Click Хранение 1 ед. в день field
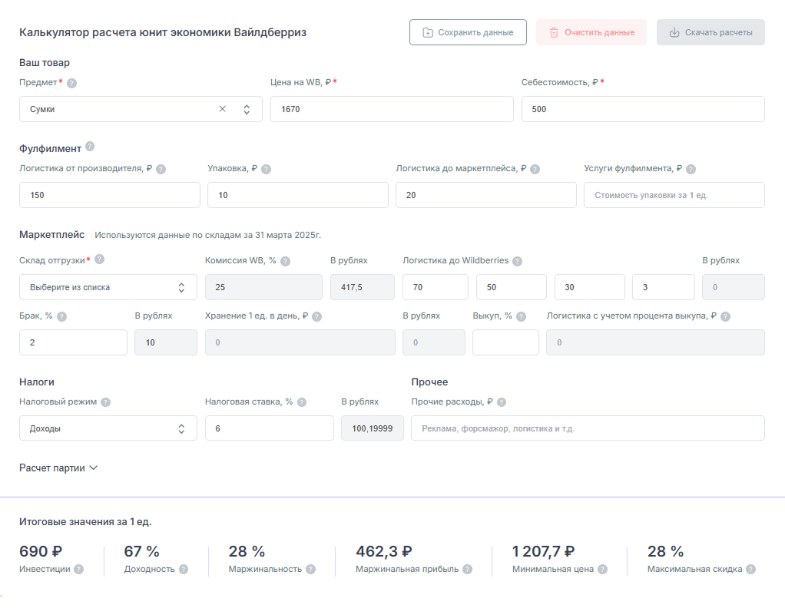Image resolution: width=785 pixels, height=608 pixels. coord(300,342)
